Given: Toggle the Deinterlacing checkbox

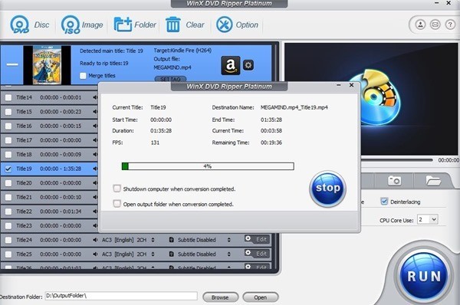Looking at the screenshot, I should pyautogui.click(x=384, y=202).
